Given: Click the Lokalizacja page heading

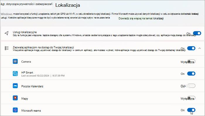Looking at the screenshot, I should (68, 5).
